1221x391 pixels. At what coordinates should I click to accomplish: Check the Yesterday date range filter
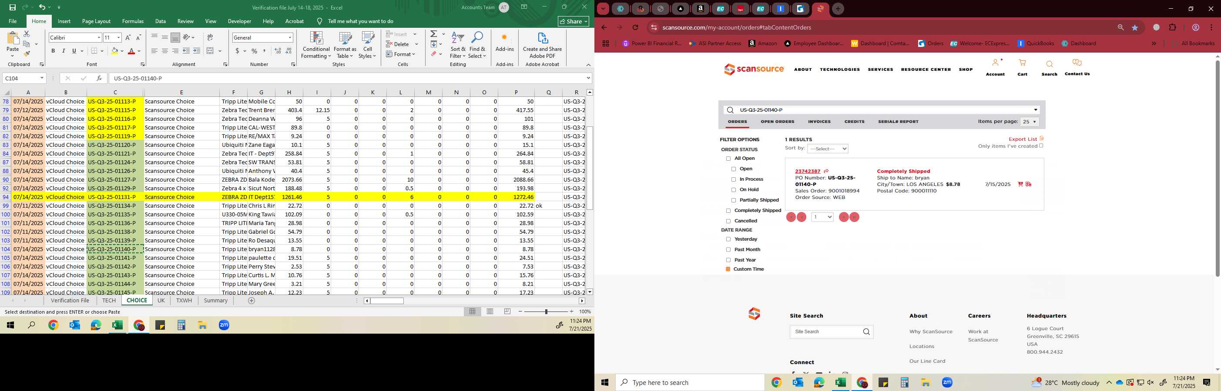pos(728,239)
